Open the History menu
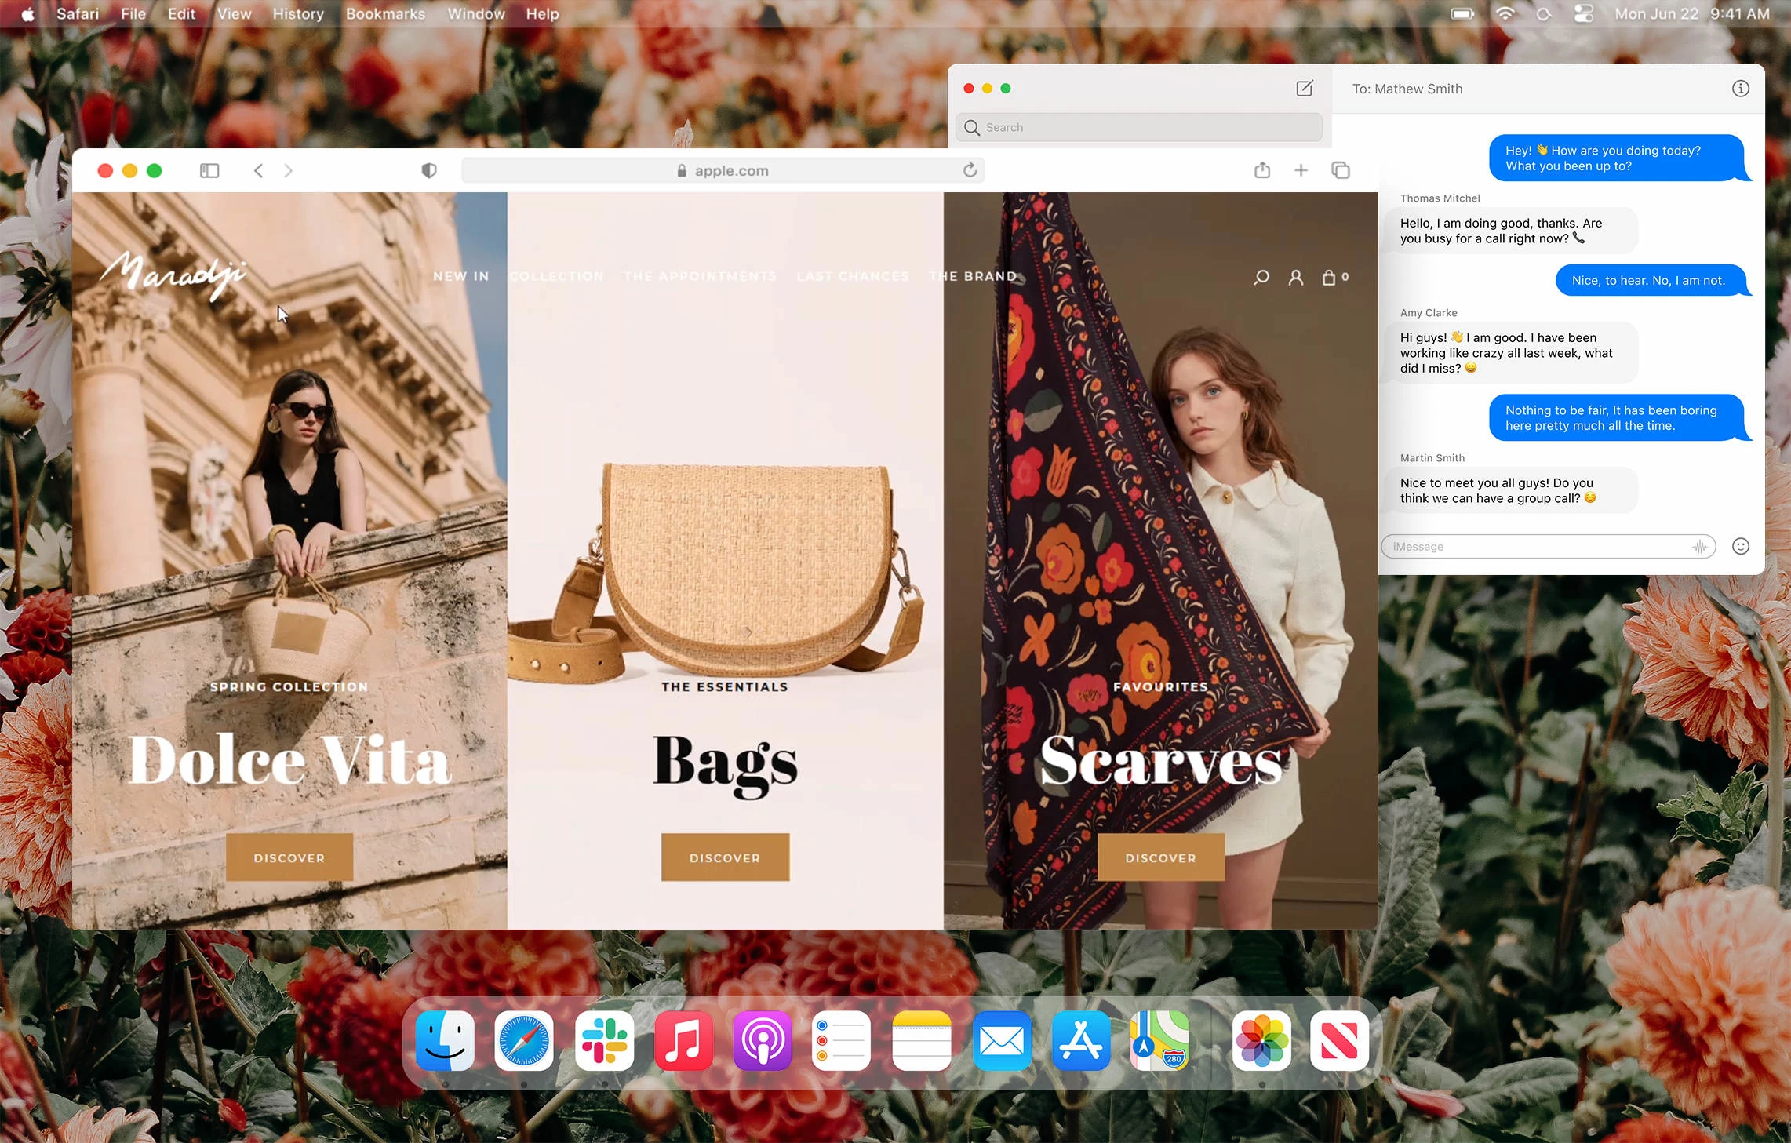 [x=297, y=14]
